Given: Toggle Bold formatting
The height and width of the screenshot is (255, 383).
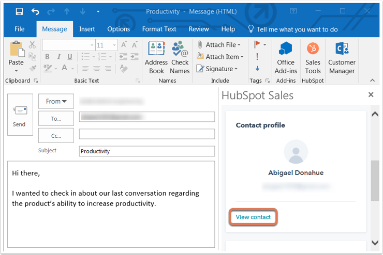Looking at the screenshot, I should pyautogui.click(x=47, y=57).
